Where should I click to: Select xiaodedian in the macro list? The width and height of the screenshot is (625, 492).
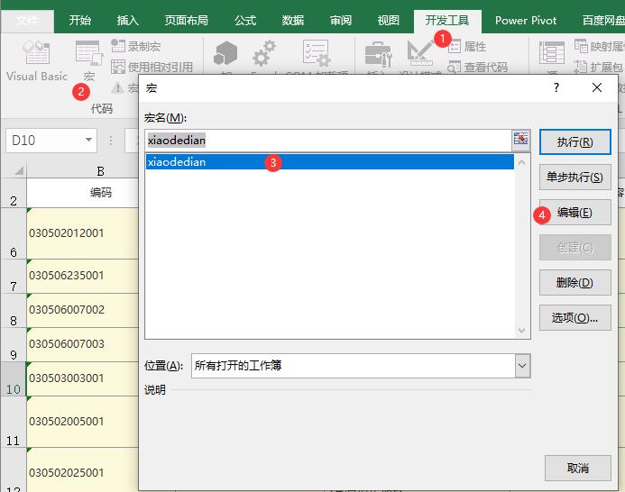330,162
